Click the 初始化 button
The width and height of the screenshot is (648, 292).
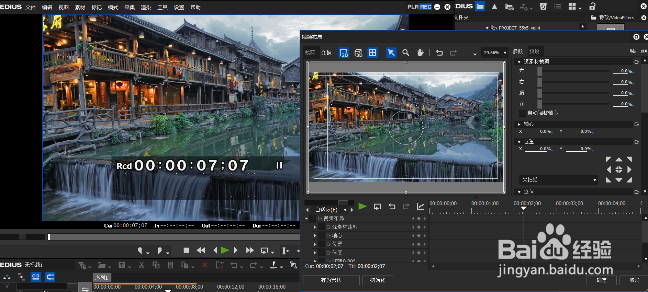pyautogui.click(x=378, y=280)
